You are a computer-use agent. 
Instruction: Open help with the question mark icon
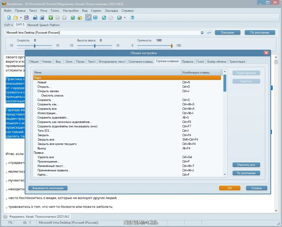tap(132, 18)
